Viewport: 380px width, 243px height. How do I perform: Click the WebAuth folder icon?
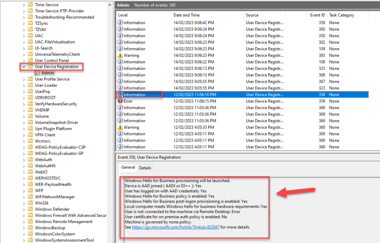click(x=30, y=160)
